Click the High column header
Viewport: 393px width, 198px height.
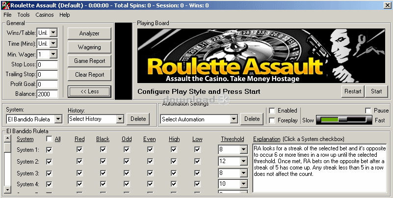point(174,139)
